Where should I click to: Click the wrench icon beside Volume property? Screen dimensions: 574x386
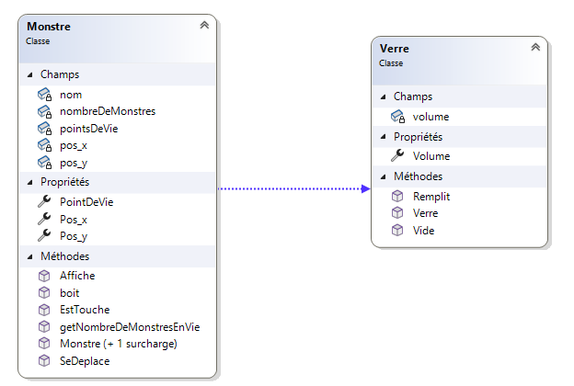pyautogui.click(x=396, y=156)
